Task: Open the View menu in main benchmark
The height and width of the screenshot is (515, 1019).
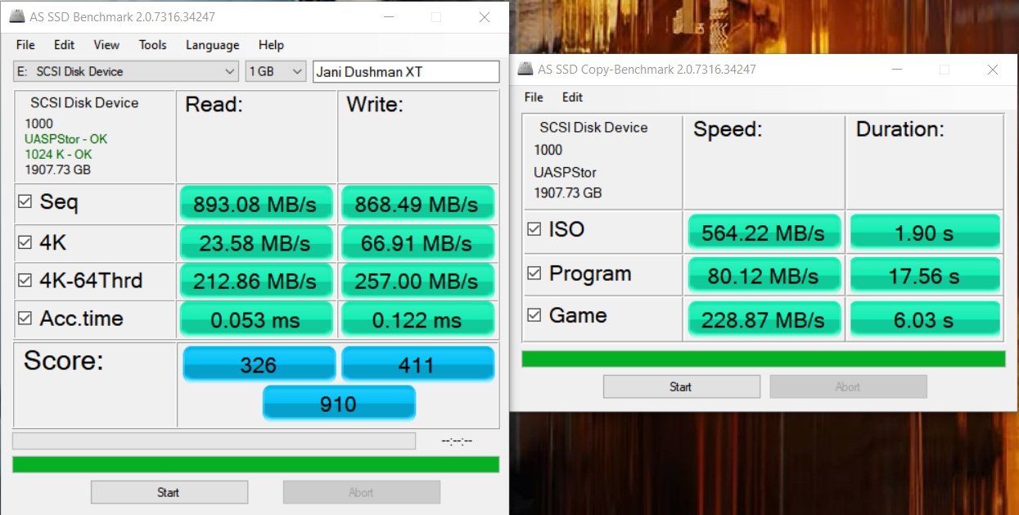Action: click(x=106, y=45)
